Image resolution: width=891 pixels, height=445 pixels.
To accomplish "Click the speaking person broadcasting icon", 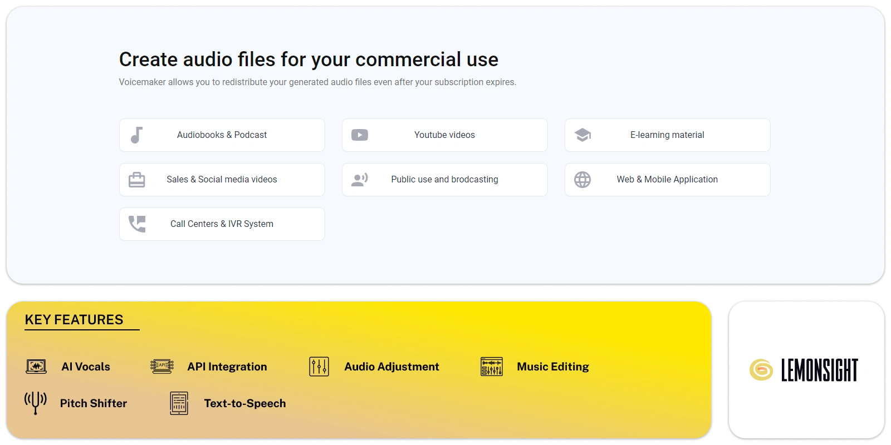I will tap(360, 180).
